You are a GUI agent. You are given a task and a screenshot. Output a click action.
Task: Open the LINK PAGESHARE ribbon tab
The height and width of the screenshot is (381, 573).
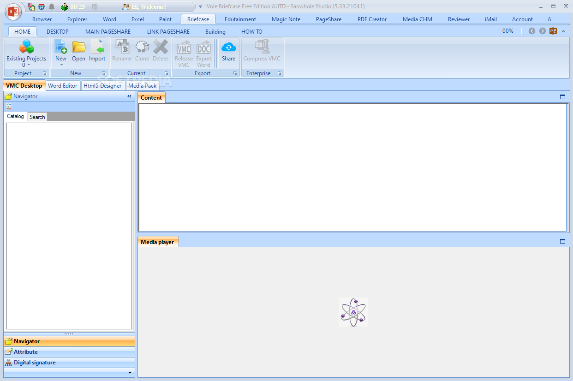tap(168, 32)
